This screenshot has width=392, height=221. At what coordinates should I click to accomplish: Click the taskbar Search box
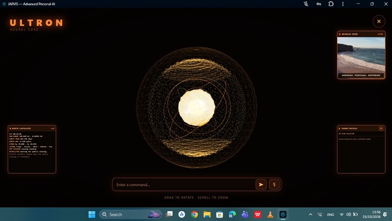click(x=130, y=215)
